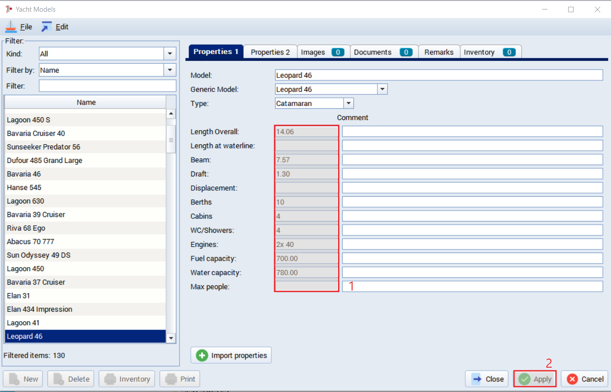Image resolution: width=611 pixels, height=392 pixels.
Task: Click the Engines comment field
Action: click(473, 244)
